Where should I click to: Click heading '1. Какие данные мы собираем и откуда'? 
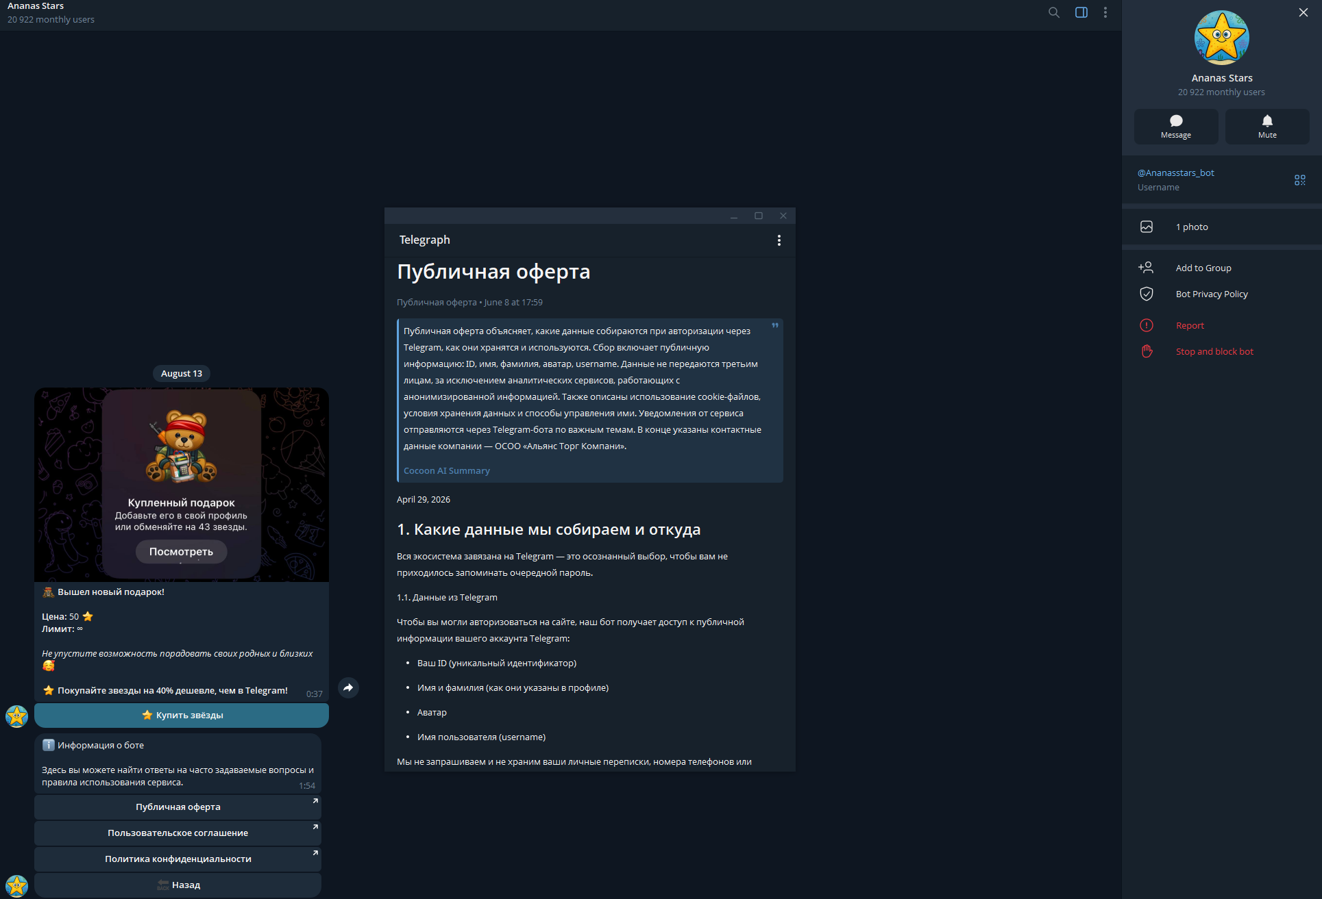tap(548, 529)
